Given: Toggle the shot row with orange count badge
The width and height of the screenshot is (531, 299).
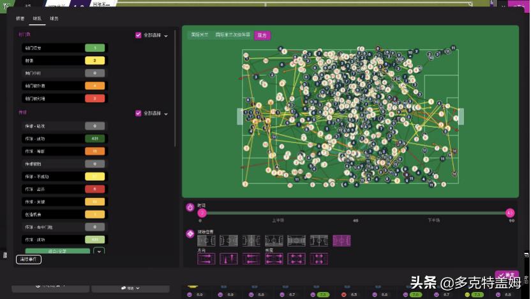Looking at the screenshot, I should 64,86.
